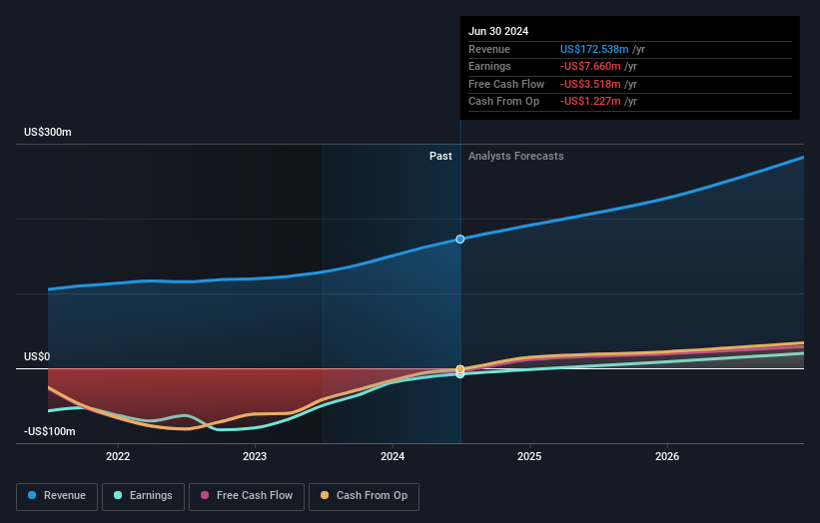The image size is (820, 523).
Task: Click the -US$3.518m free cash flow value
Action: tap(590, 84)
